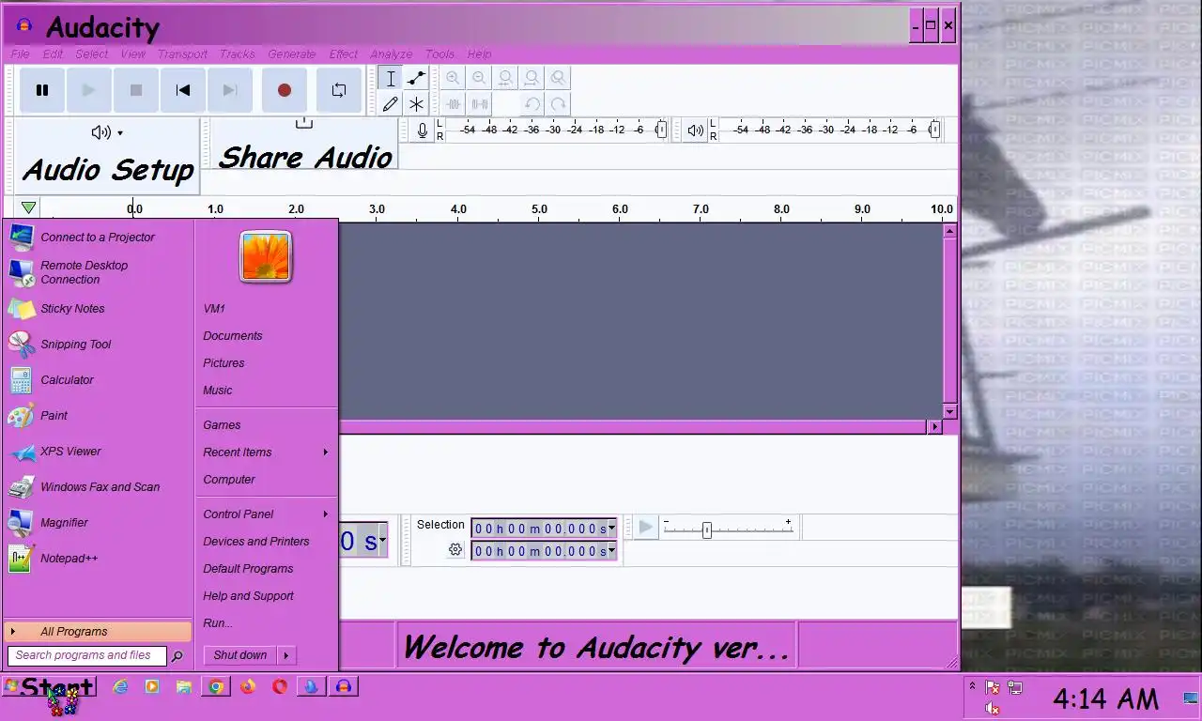This screenshot has width=1202, height=721.
Task: Open Sticky Notes from Start menu
Action: coord(98,309)
